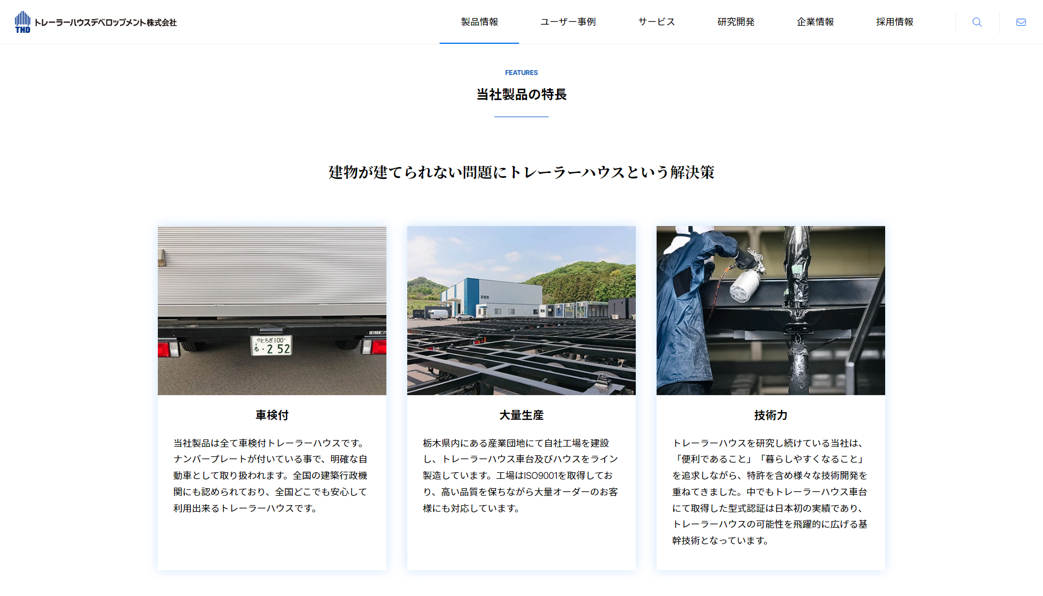Select the 技術力 card heading
Image resolution: width=1043 pixels, height=596 pixels.
coord(771,415)
